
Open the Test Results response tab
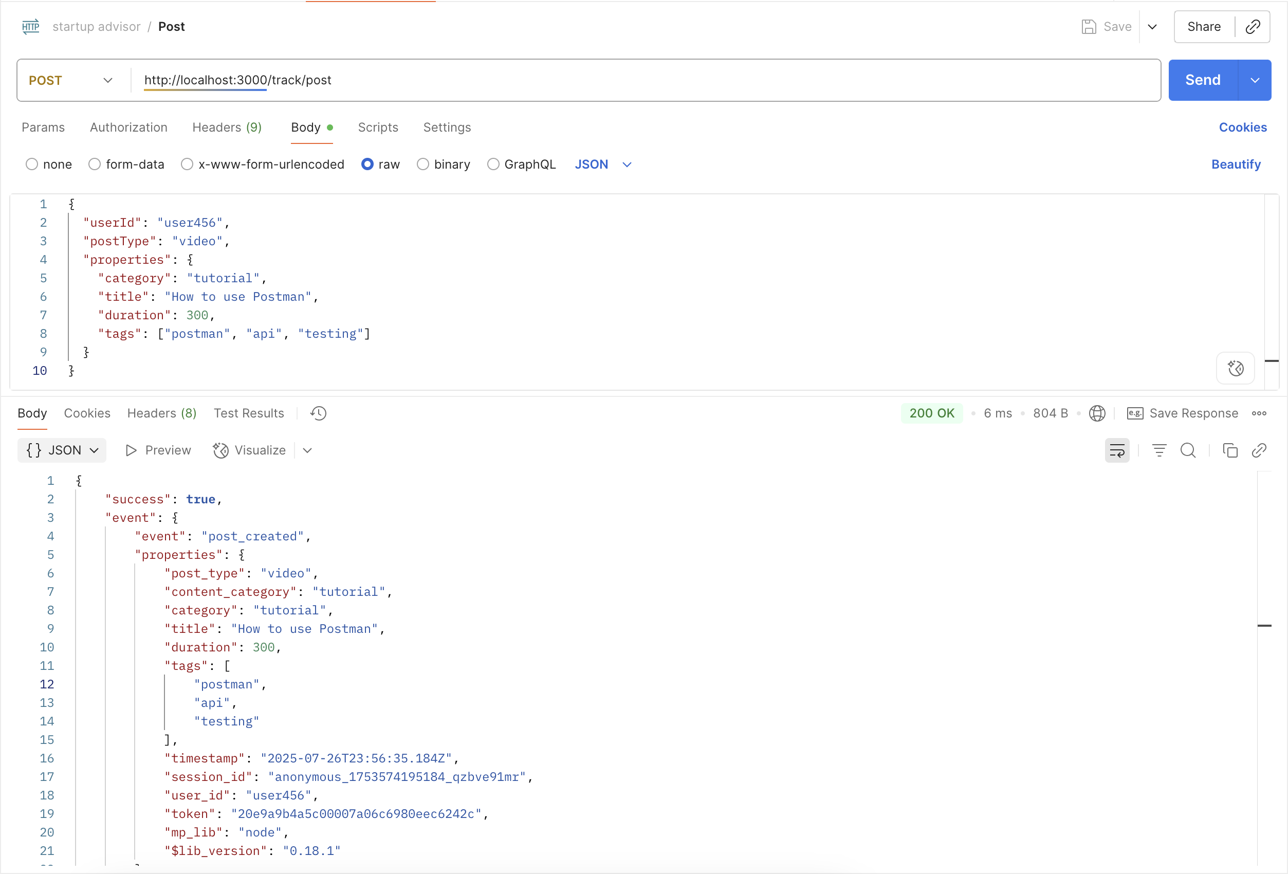coord(249,413)
